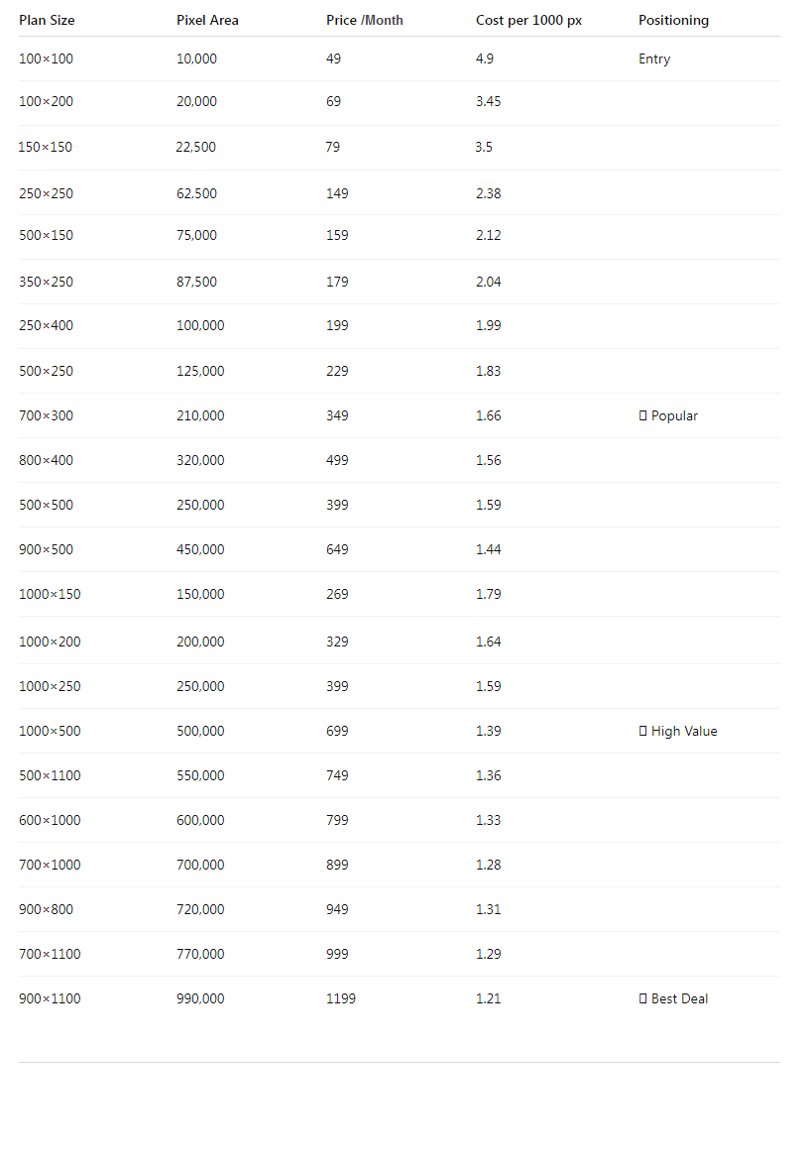The width and height of the screenshot is (811, 1166).
Task: Click the emoji icon before High Value
Action: [643, 732]
